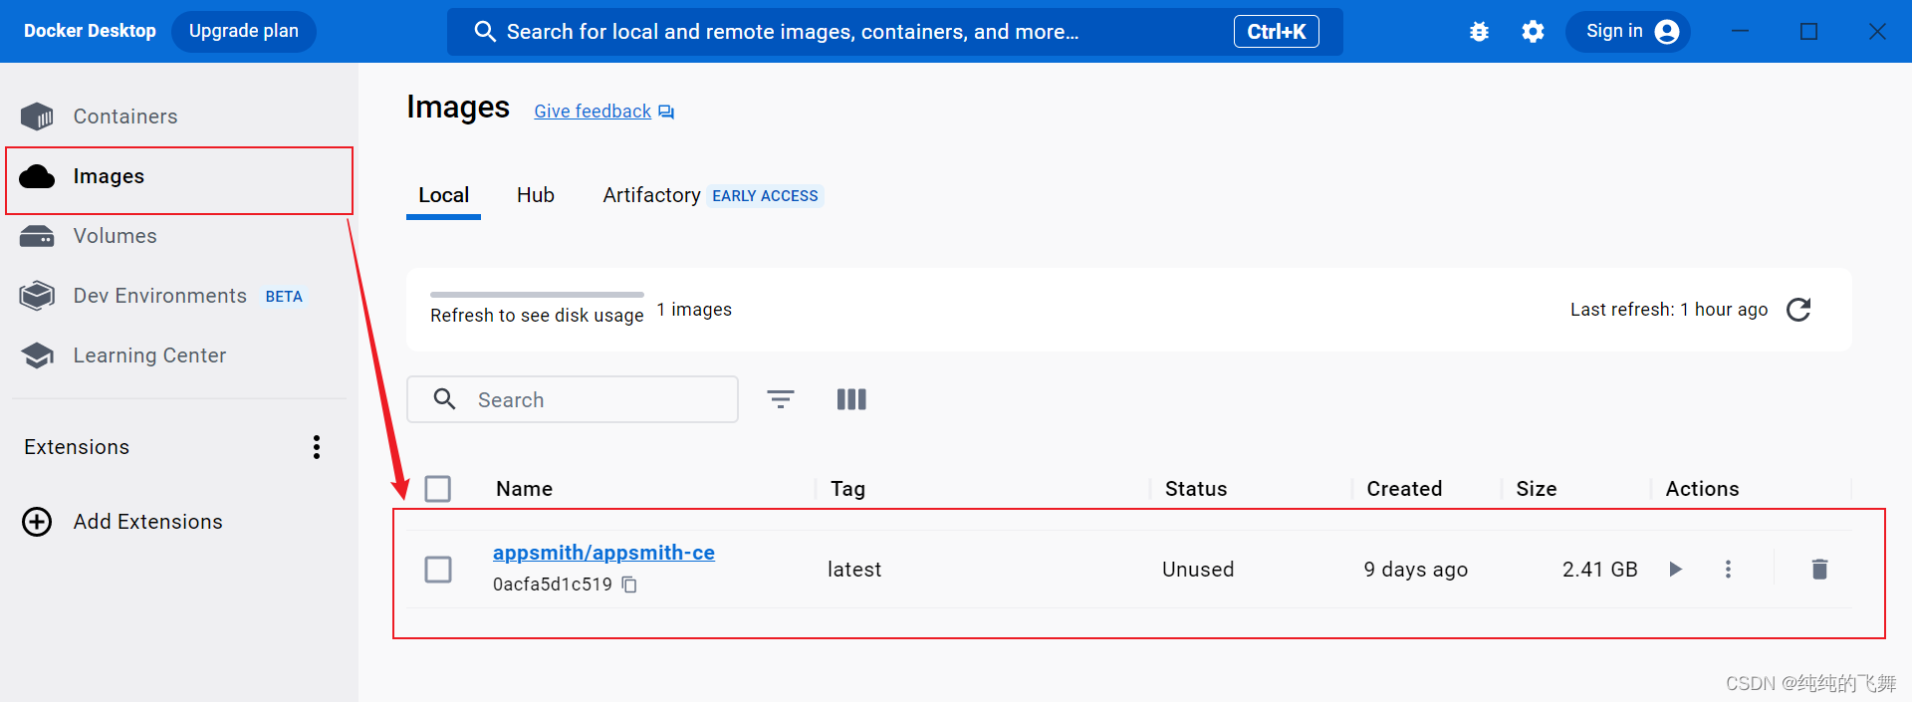
Task: Click the images Search field
Action: (588, 399)
